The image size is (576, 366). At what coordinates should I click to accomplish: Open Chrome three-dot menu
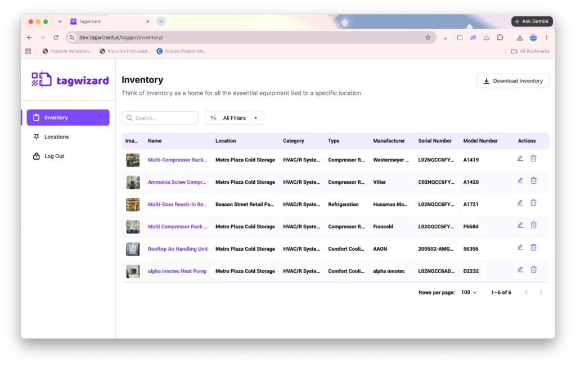click(x=547, y=38)
